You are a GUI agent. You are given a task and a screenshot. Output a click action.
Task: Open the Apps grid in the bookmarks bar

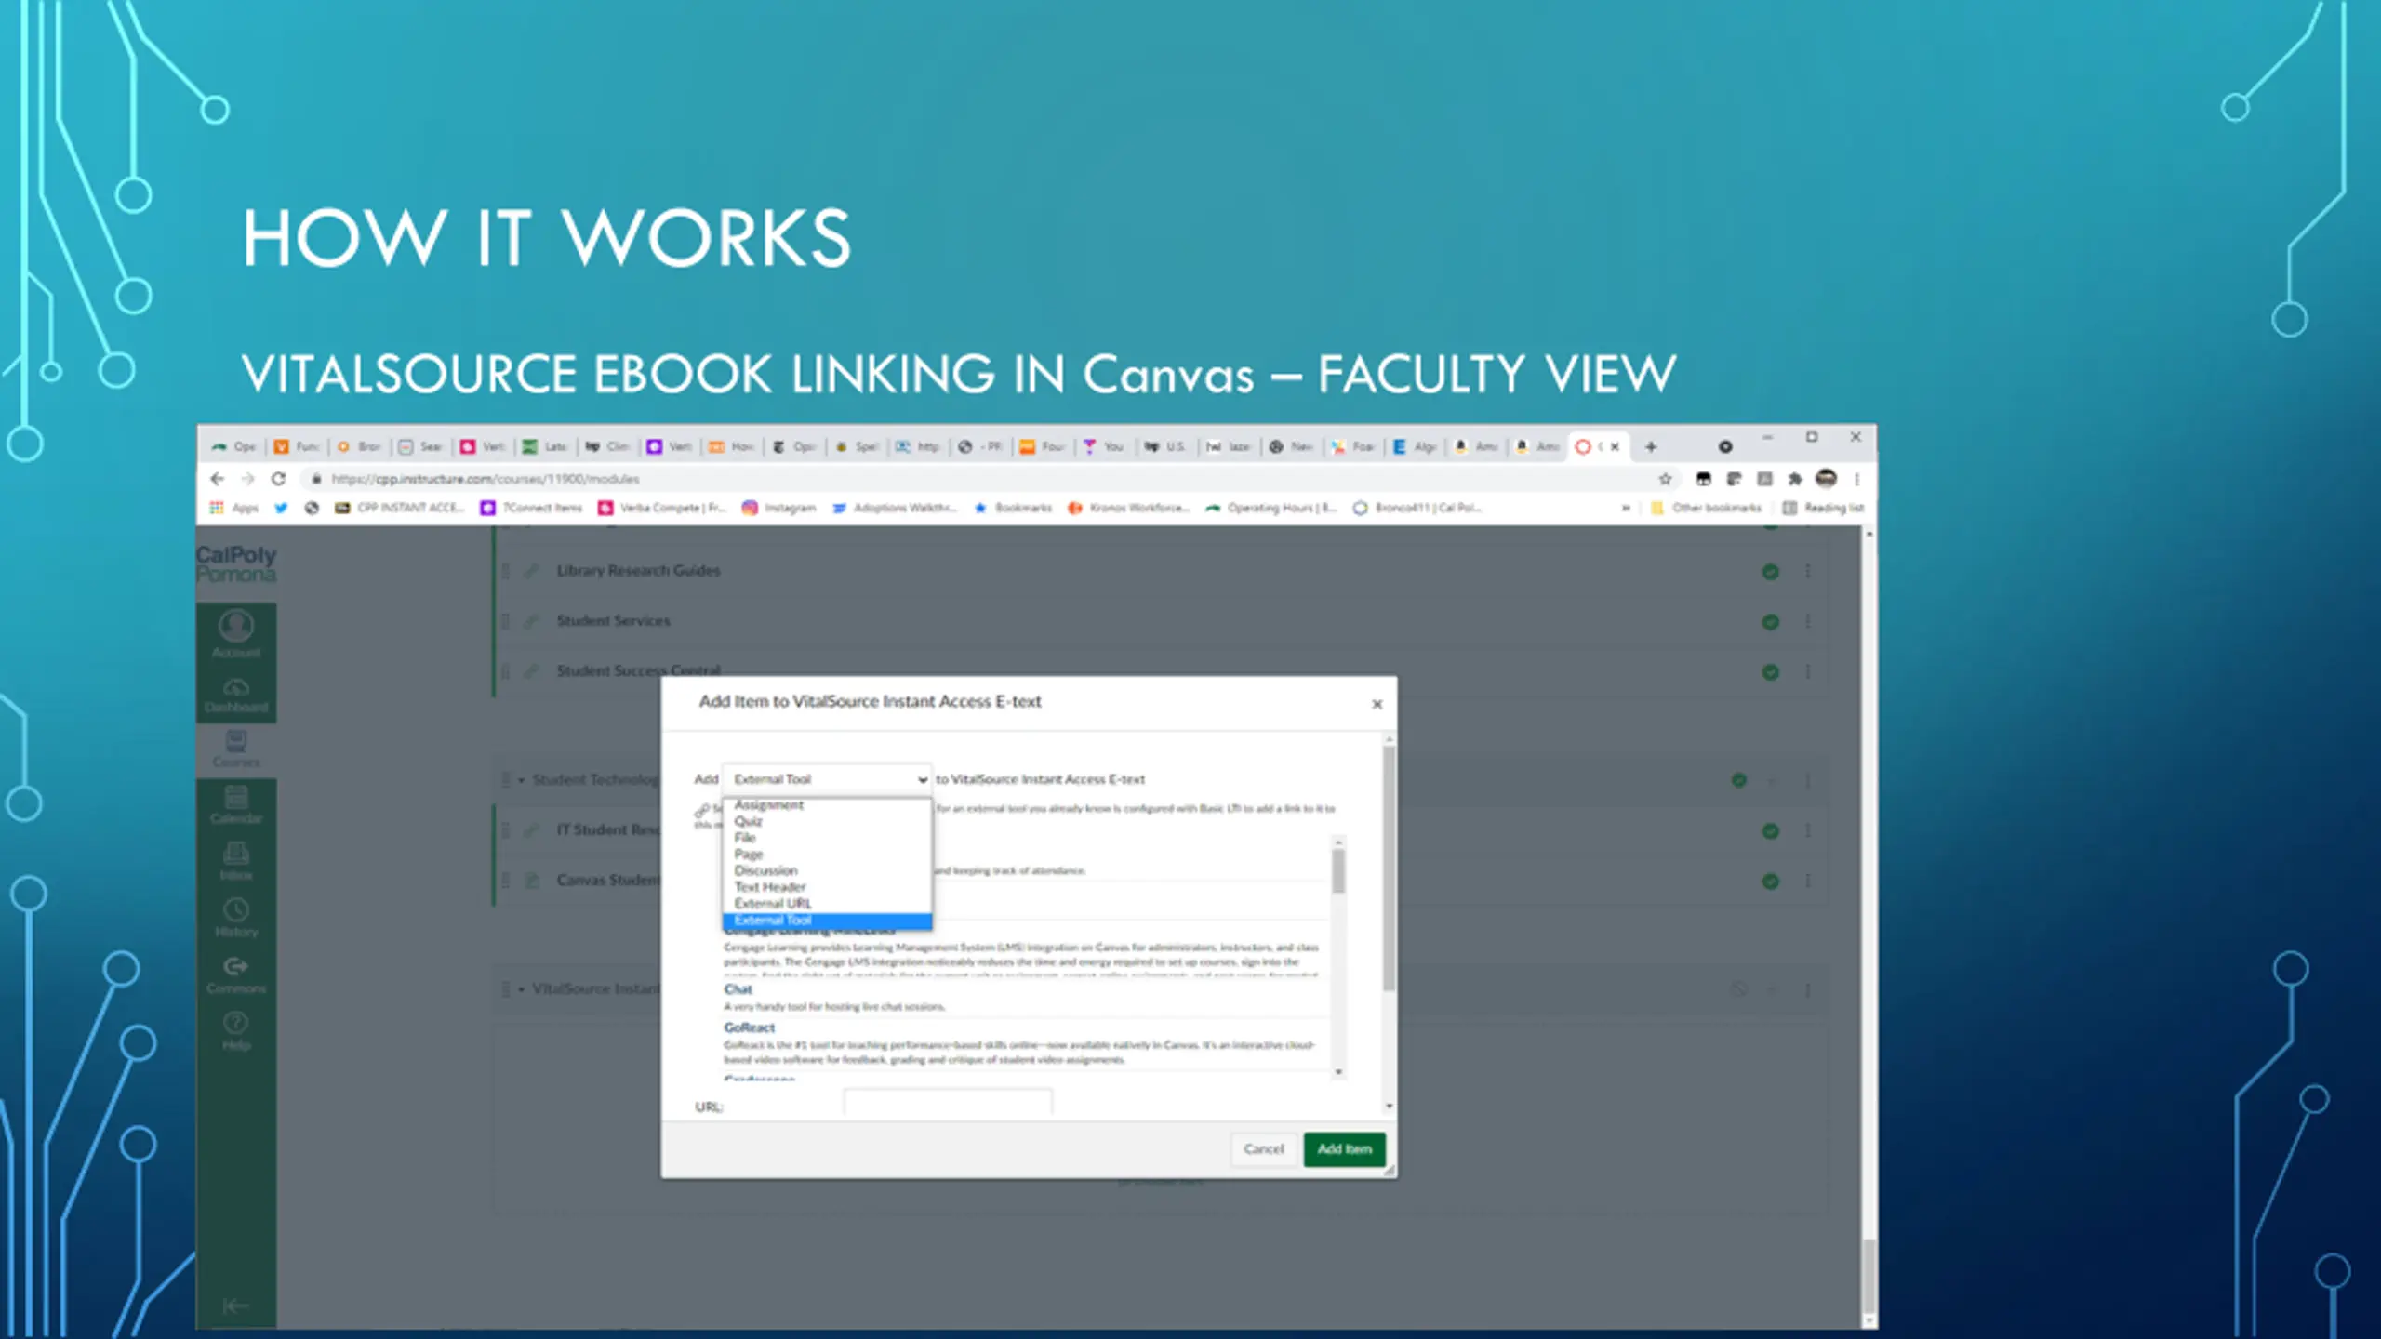click(x=234, y=508)
